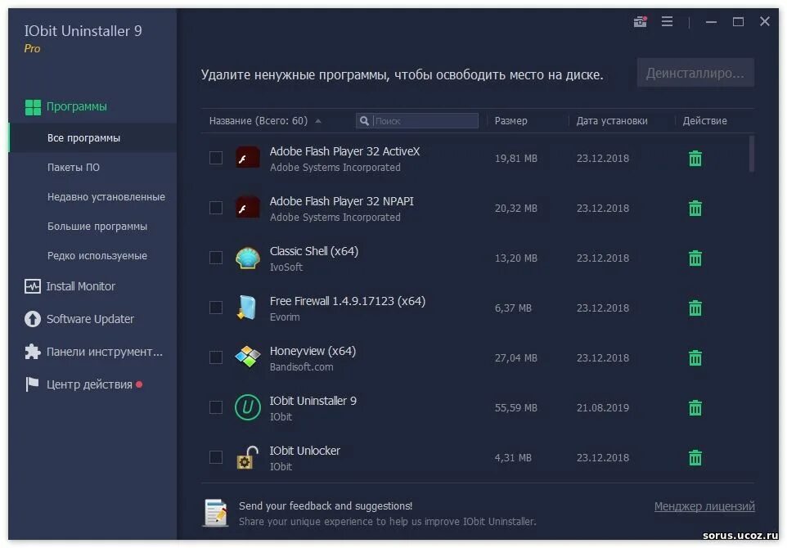Click the 21.08.2019 install date
787x548 pixels.
click(x=602, y=408)
